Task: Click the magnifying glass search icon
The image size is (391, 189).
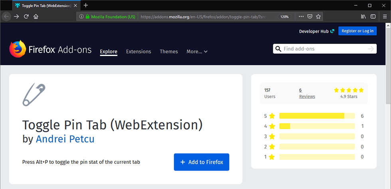Action: 278,49
